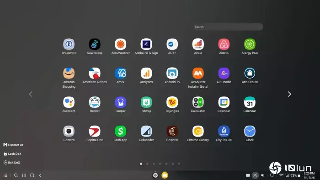Image resolution: width=320 pixels, height=180 pixels.
Task: Launch Android TV app
Action: [x=172, y=73]
